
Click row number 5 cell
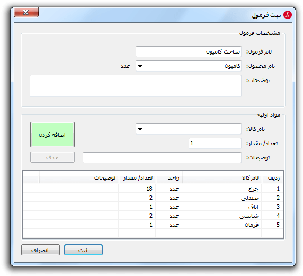pos(272,225)
